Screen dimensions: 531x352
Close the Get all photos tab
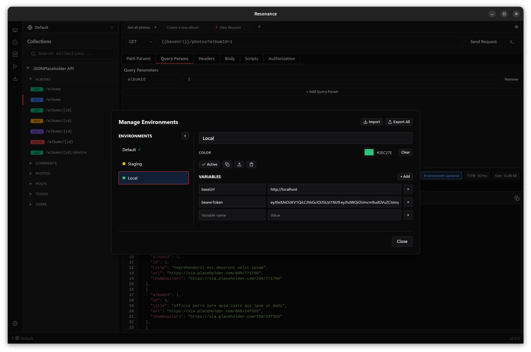(156, 27)
